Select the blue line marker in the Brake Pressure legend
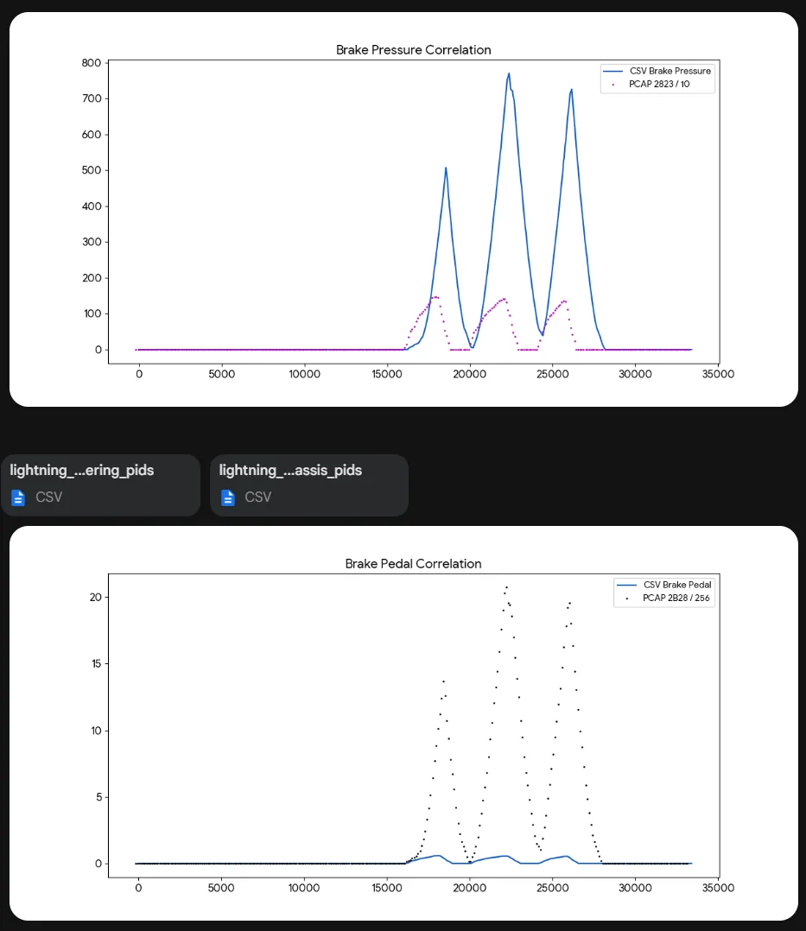Viewport: 806px width, 931px height. 614,71
